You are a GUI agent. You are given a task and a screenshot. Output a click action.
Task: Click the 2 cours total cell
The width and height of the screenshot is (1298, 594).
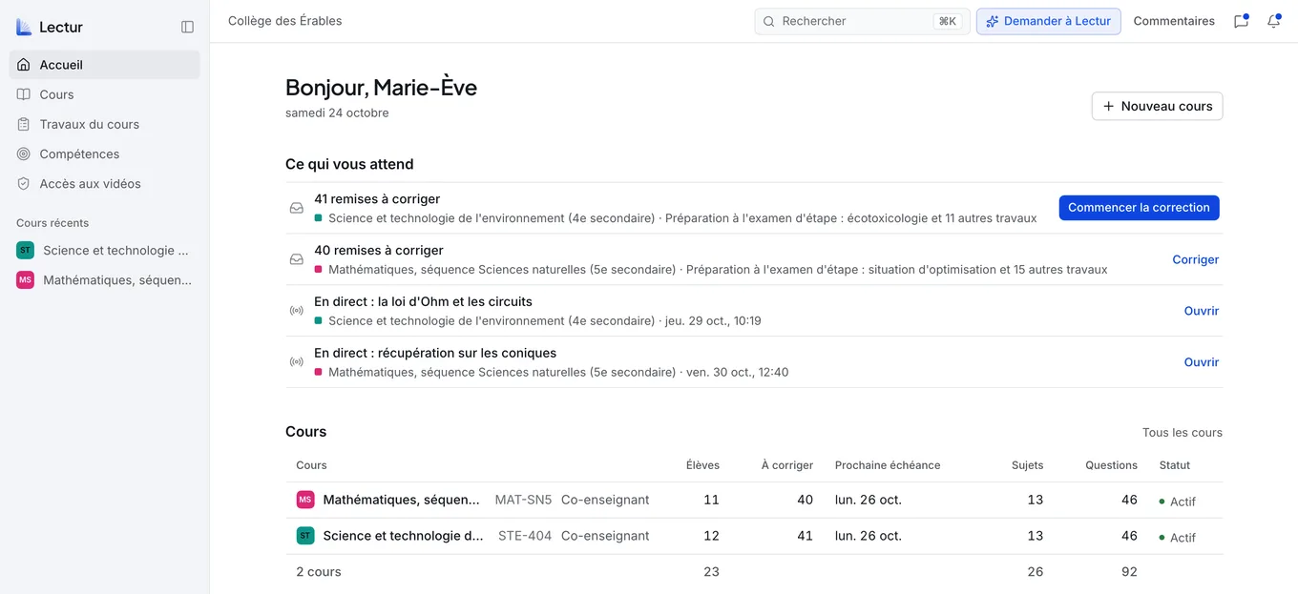pyautogui.click(x=319, y=572)
